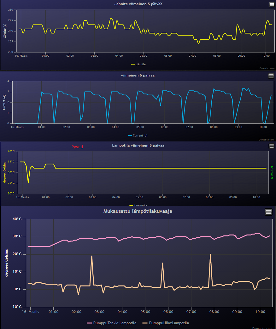Toggle the Jännite legend series
276x329 pixels.
coord(138,64)
